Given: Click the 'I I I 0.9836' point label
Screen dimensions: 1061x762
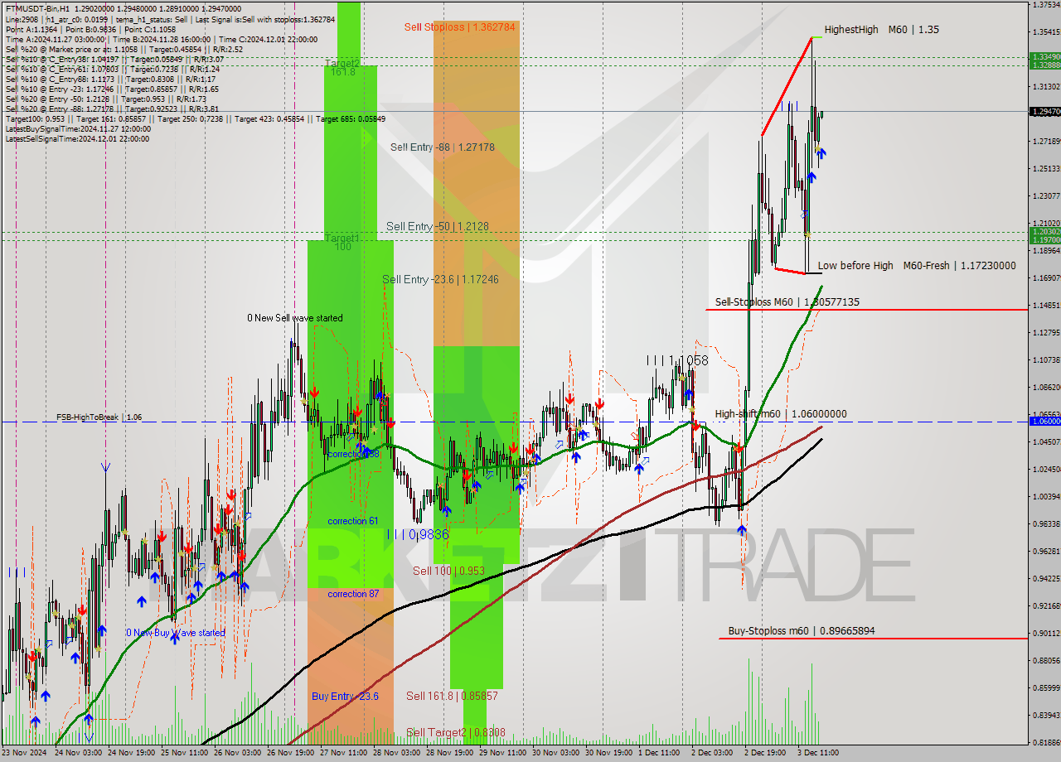Looking at the screenshot, I should 418,535.
